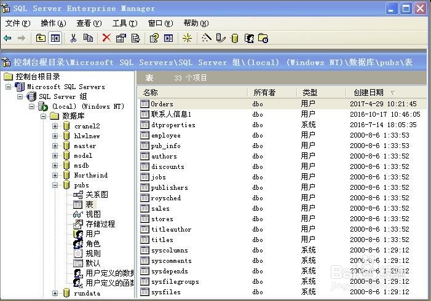The width and height of the screenshot is (431, 301).
Task: Launch the Run a Wizard wand icon
Action: (206, 38)
